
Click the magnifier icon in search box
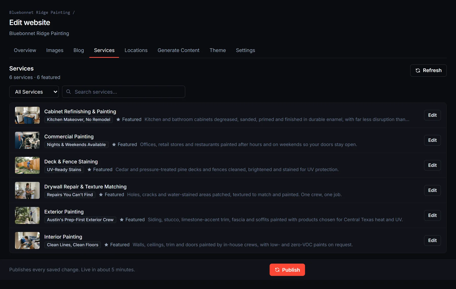pos(68,92)
